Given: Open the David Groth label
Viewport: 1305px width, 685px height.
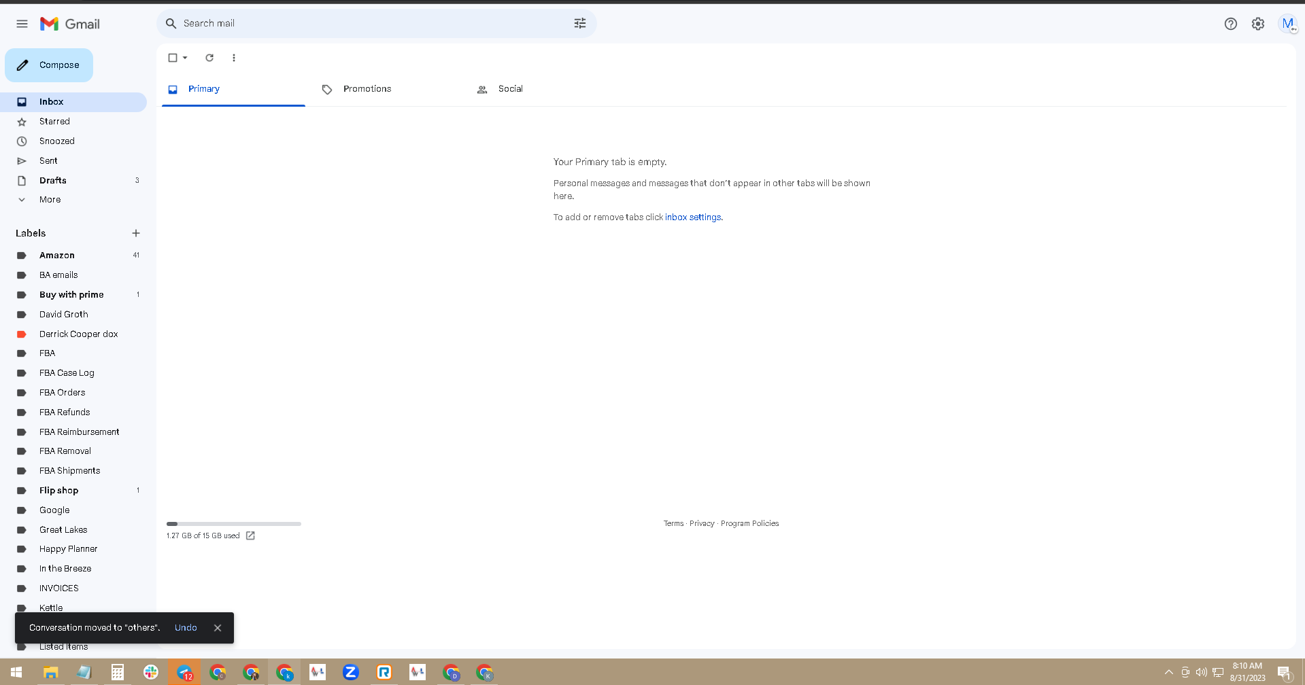Looking at the screenshot, I should 73,315.
